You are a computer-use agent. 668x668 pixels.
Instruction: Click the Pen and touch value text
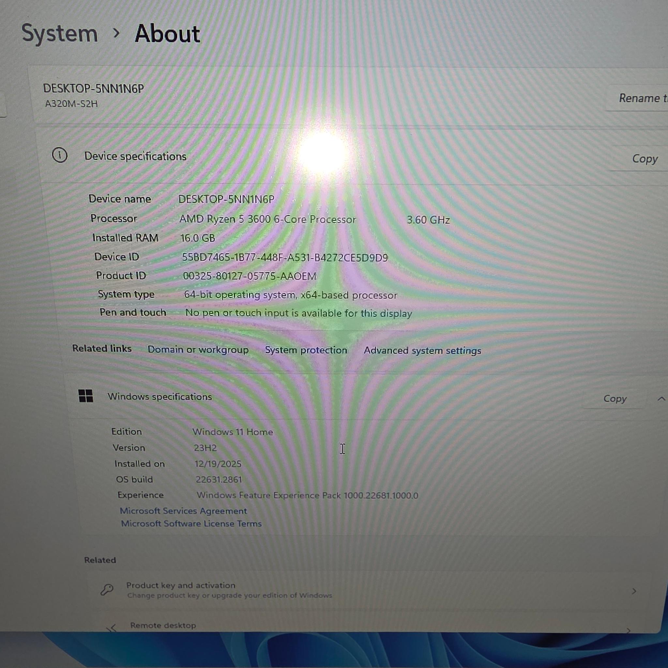coord(298,313)
